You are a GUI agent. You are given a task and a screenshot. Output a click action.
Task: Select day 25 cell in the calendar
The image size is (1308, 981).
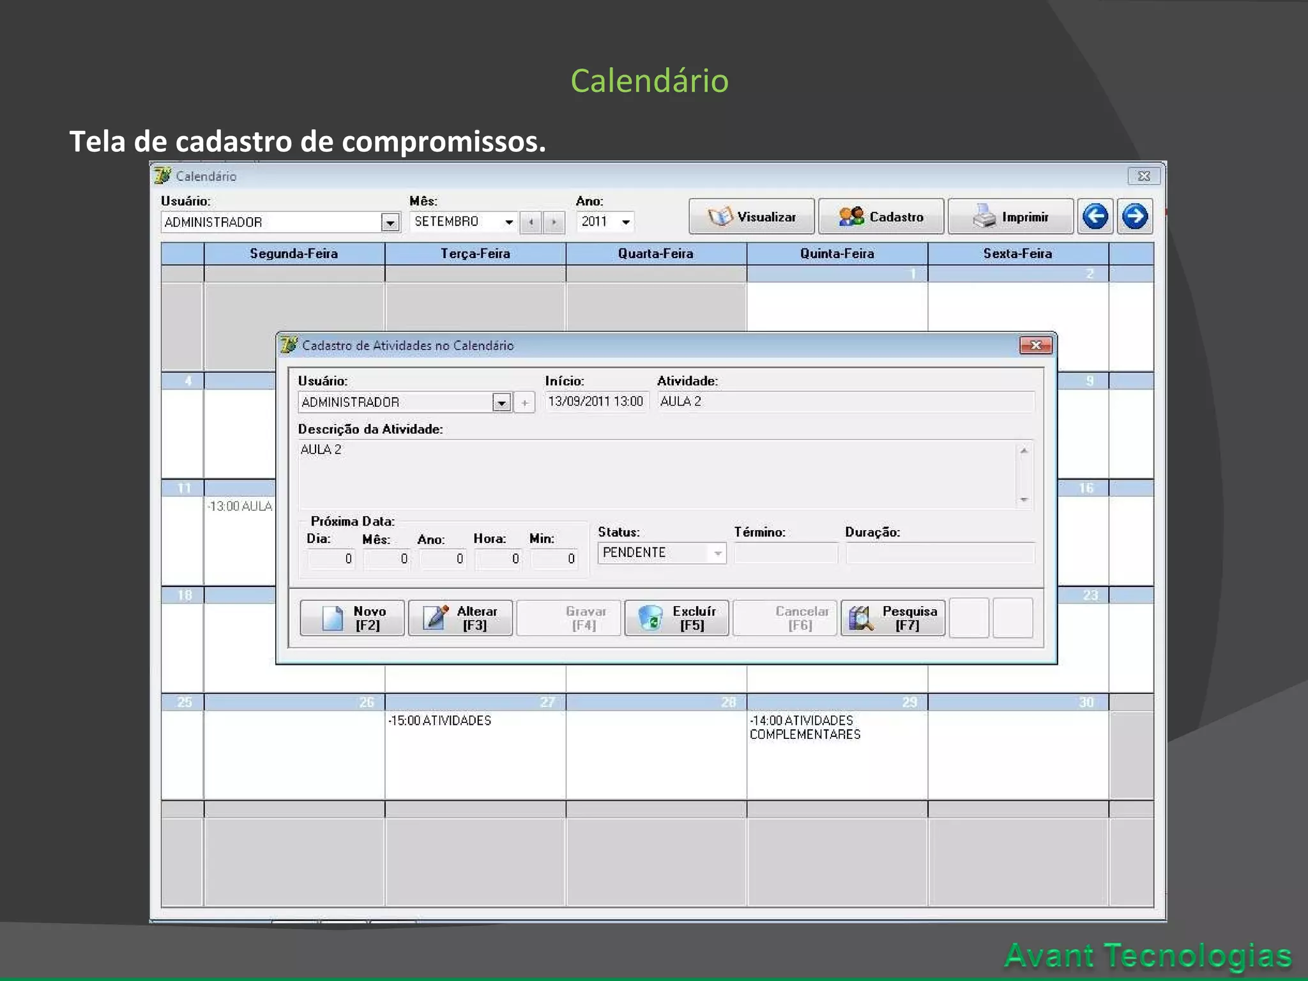[x=182, y=747]
